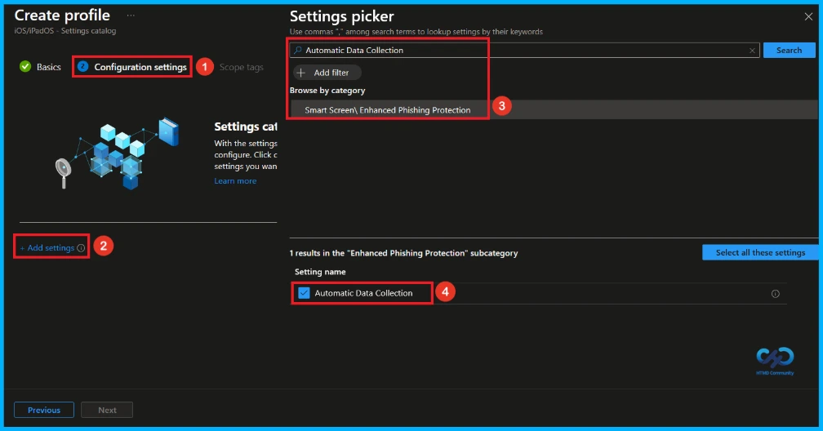Click the search magnifier icon in search box
Screen dimensions: 823x431
(x=297, y=51)
